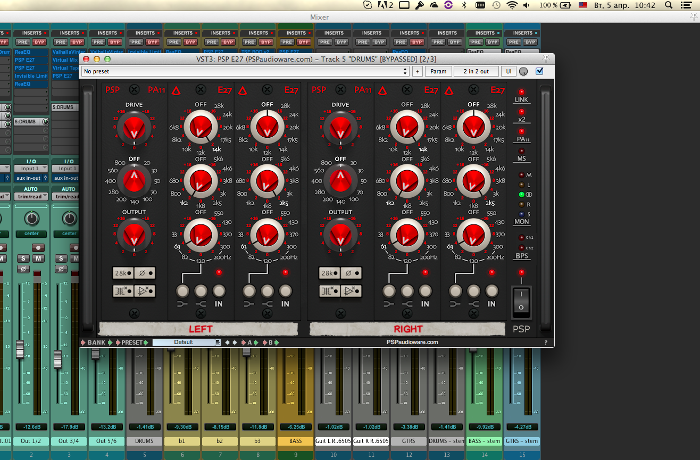Click the Param button
Image resolution: width=700 pixels, height=460 pixels.
[x=438, y=71]
